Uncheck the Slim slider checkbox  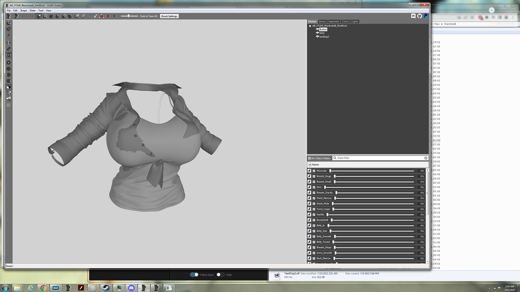(314, 187)
